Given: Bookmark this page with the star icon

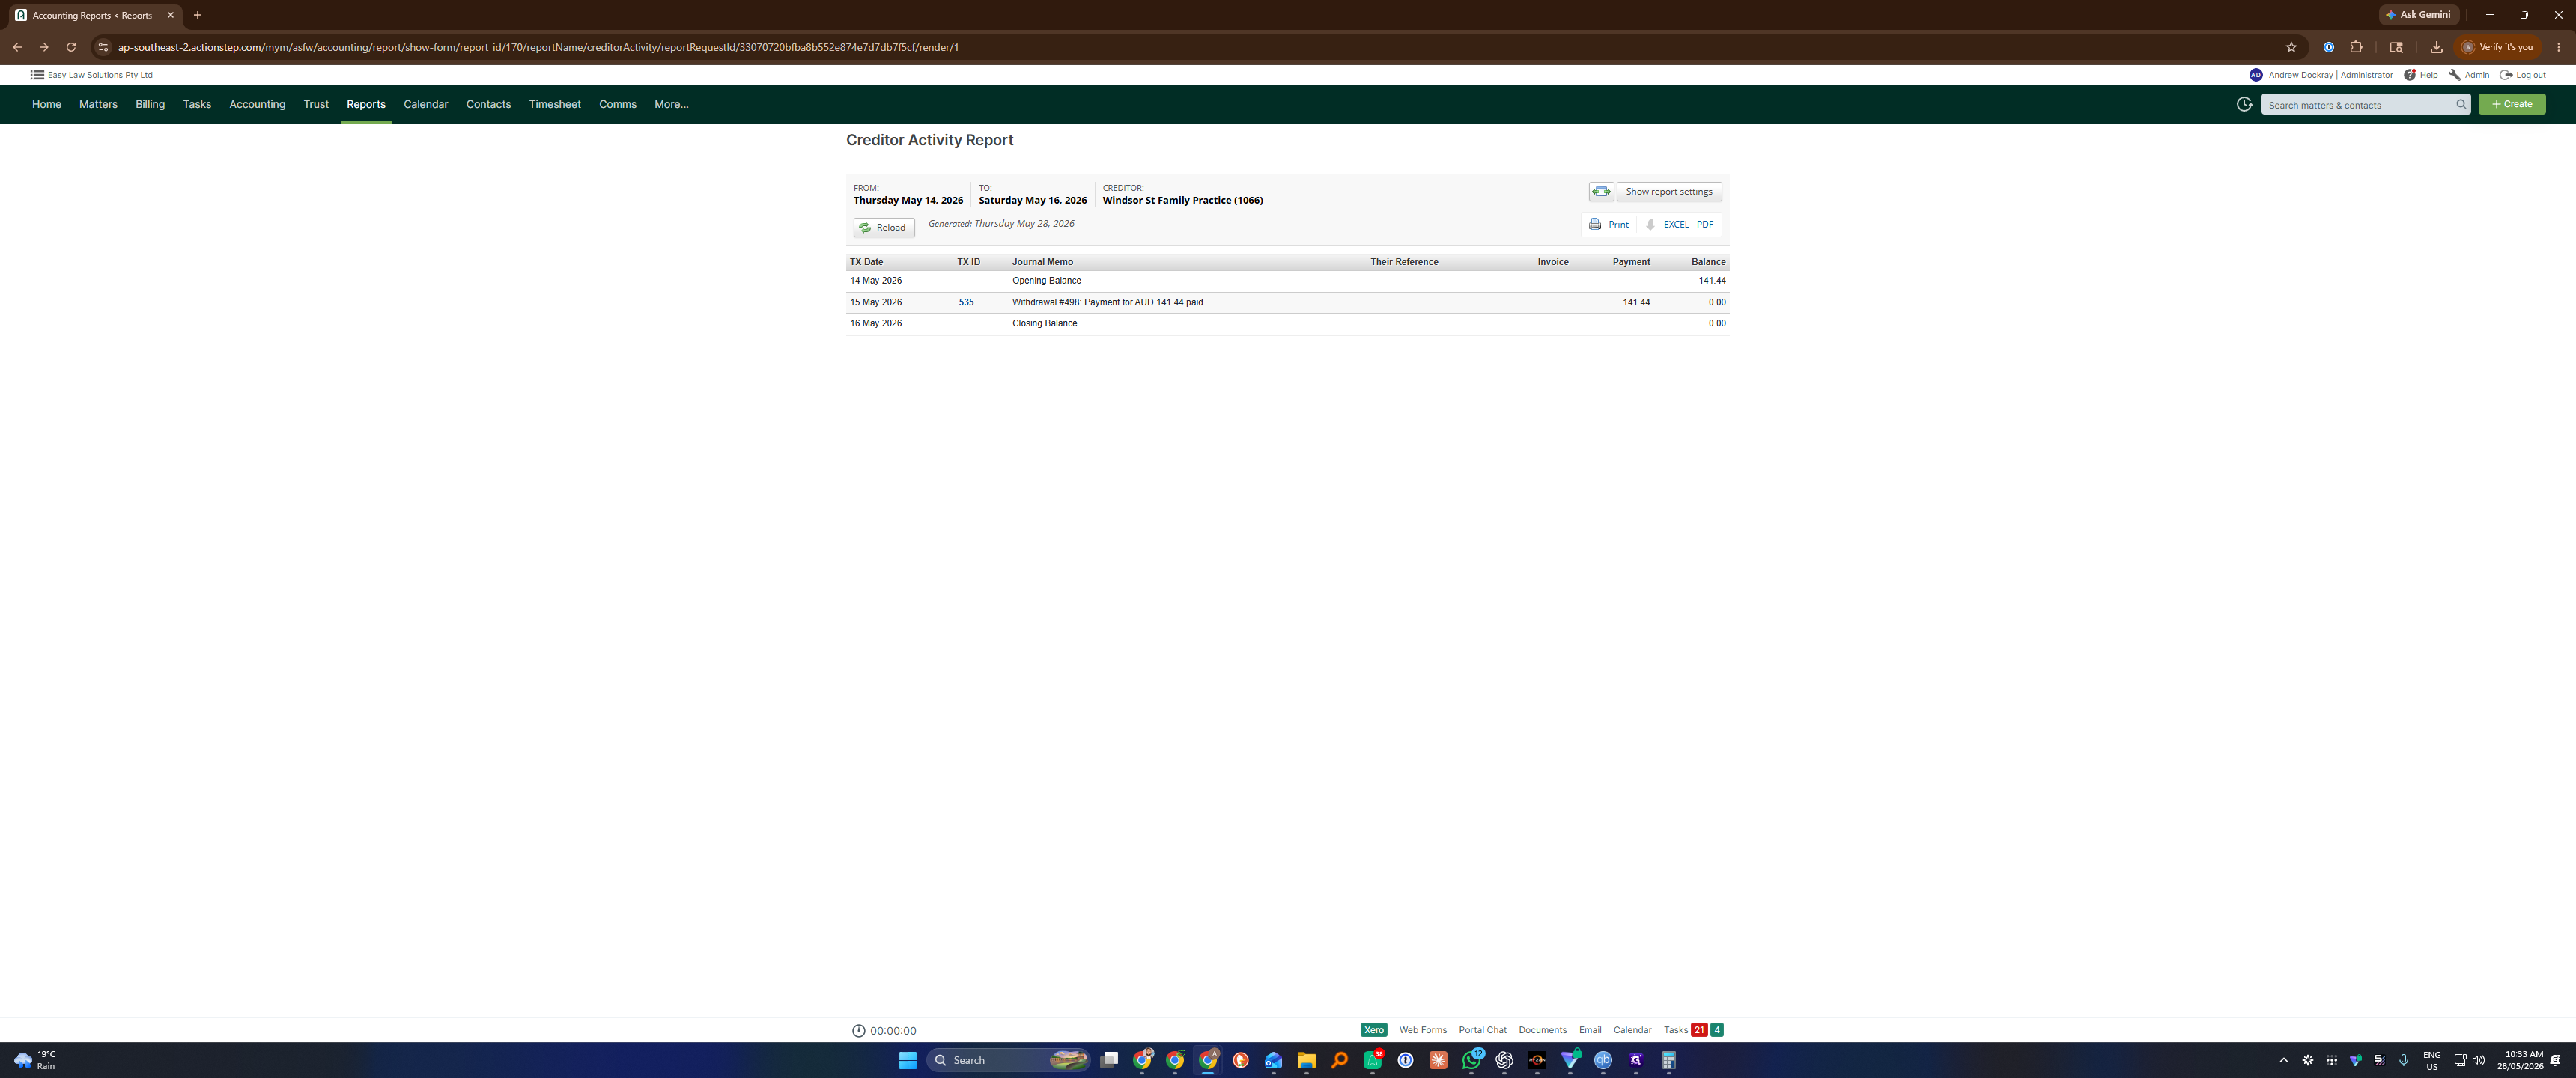Looking at the screenshot, I should 2291,47.
